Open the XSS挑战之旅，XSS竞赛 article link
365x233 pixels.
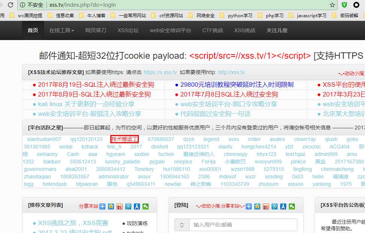pyautogui.click(x=73, y=223)
